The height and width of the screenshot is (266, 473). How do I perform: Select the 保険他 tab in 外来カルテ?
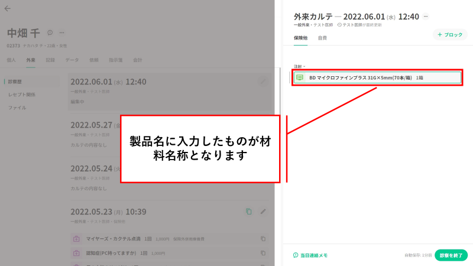point(300,38)
